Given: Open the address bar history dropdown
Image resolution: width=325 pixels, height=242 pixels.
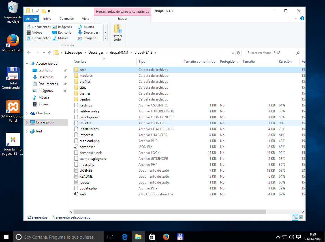Looking at the screenshot, I should click(233, 53).
